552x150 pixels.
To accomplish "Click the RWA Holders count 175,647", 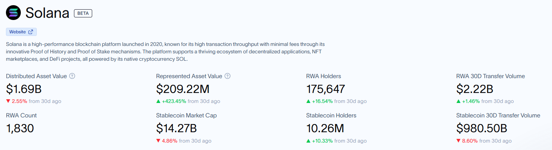I will (325, 89).
